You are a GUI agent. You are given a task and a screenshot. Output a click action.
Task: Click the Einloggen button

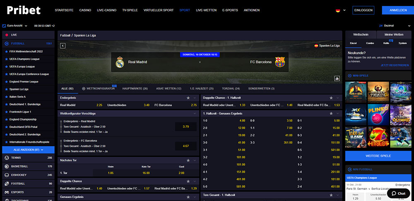[x=363, y=10]
